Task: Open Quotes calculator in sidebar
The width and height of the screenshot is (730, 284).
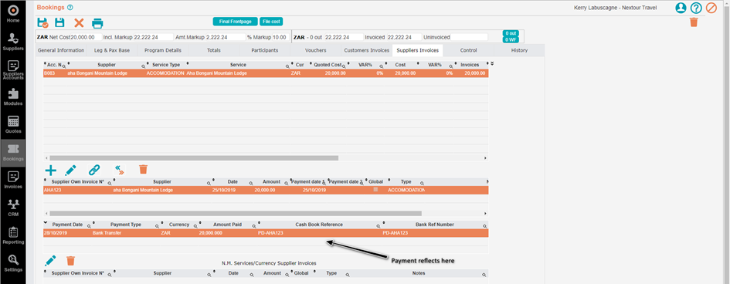Action: coord(13,125)
